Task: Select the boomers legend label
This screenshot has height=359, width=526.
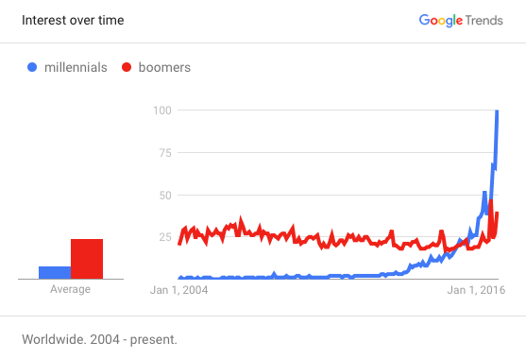Action: tap(164, 67)
